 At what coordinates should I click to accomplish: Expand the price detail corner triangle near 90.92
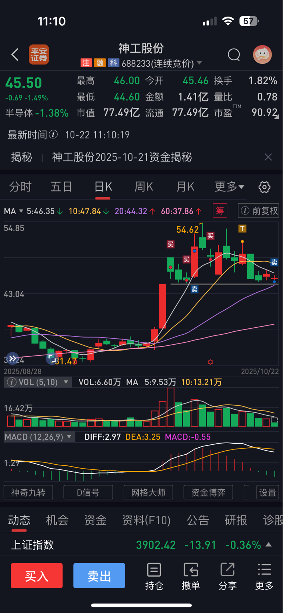click(x=277, y=117)
